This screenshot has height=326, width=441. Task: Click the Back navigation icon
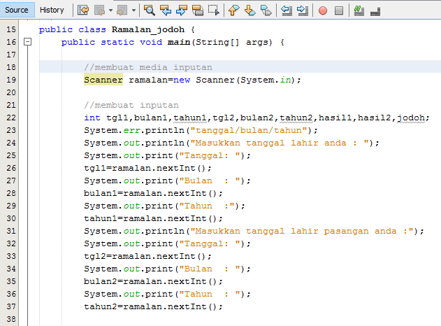pyautogui.click(x=99, y=10)
